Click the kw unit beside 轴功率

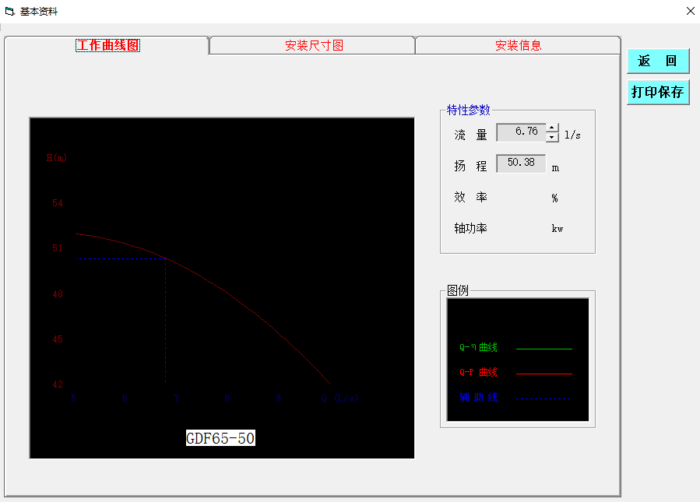pos(558,229)
